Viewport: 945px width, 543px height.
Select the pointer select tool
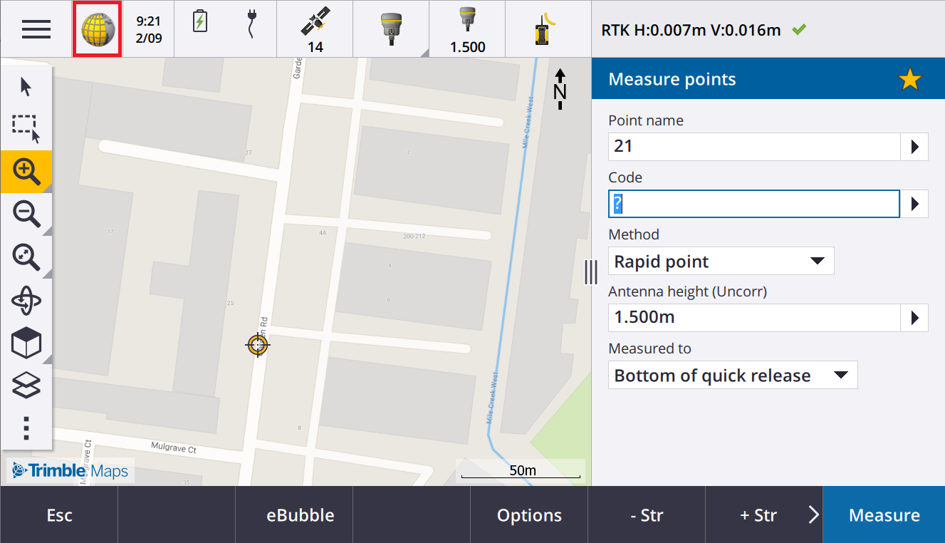26,87
